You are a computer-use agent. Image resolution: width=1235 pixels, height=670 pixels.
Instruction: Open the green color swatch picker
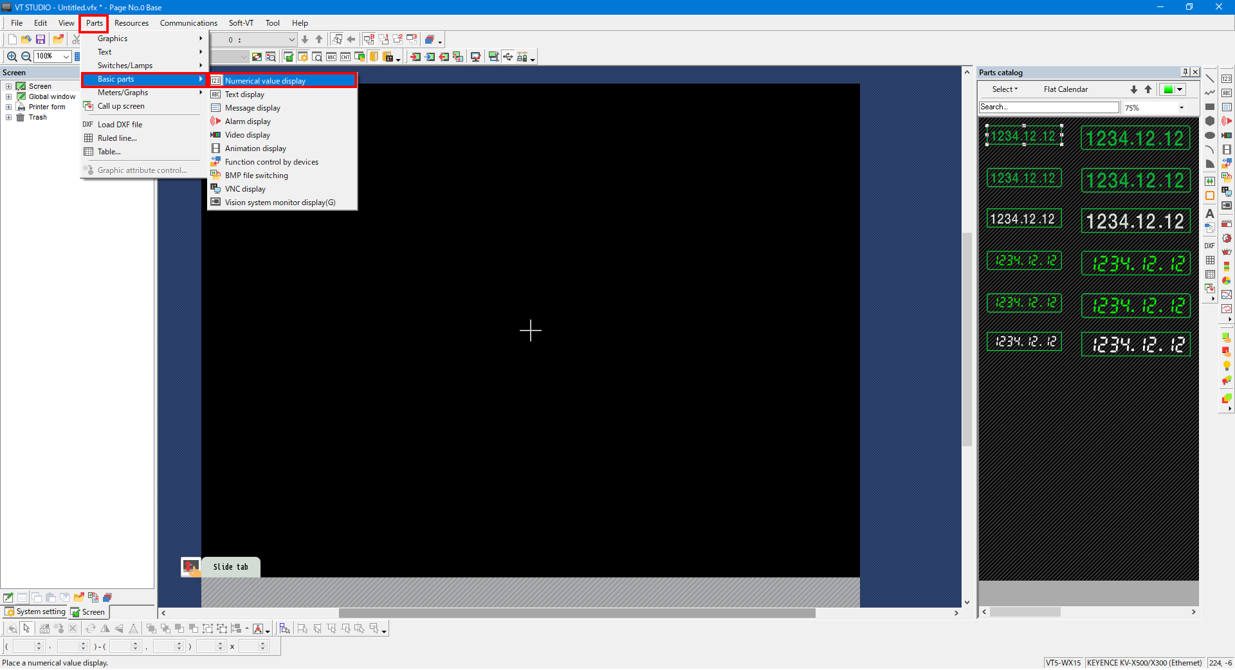click(1173, 89)
